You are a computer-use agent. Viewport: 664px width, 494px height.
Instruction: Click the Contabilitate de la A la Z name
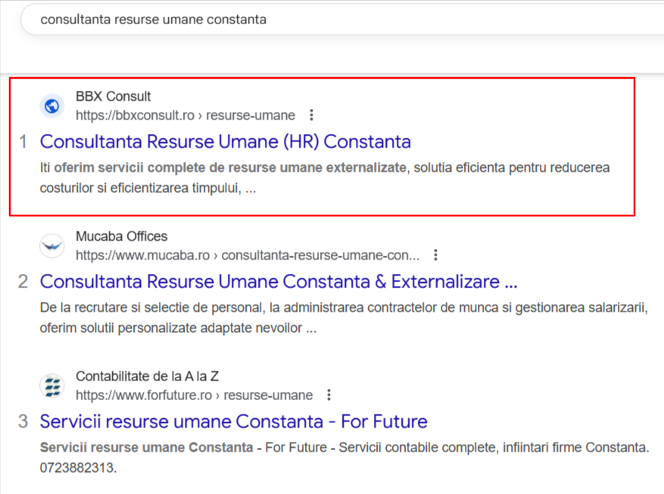(147, 377)
